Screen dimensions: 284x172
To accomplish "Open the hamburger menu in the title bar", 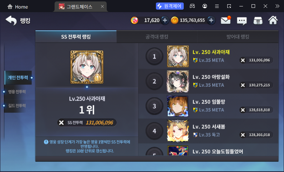I will (x=217, y=6).
